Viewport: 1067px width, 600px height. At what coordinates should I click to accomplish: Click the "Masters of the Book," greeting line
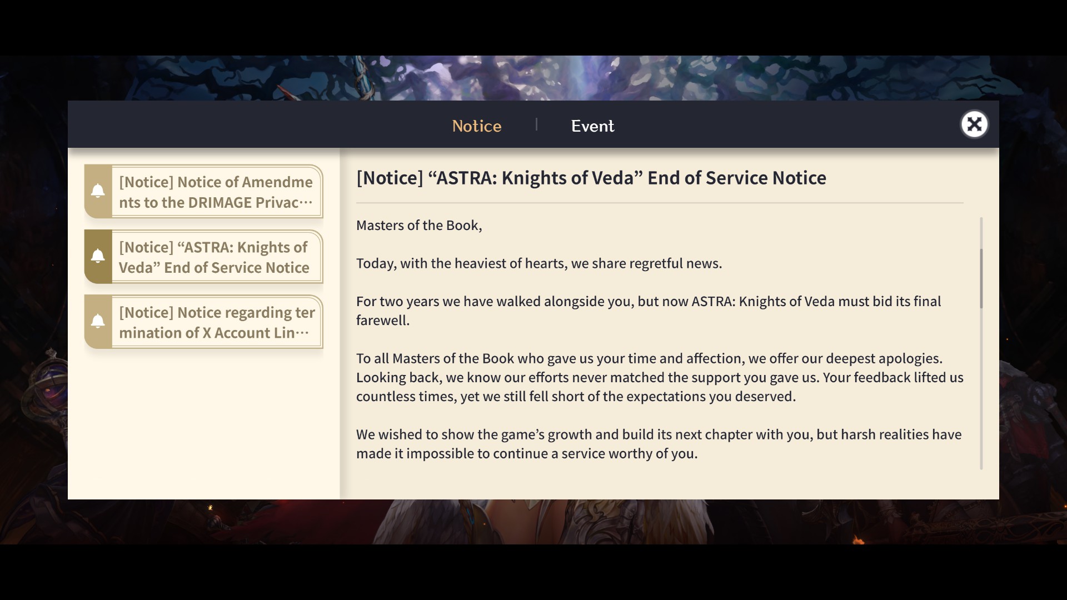[x=419, y=225]
